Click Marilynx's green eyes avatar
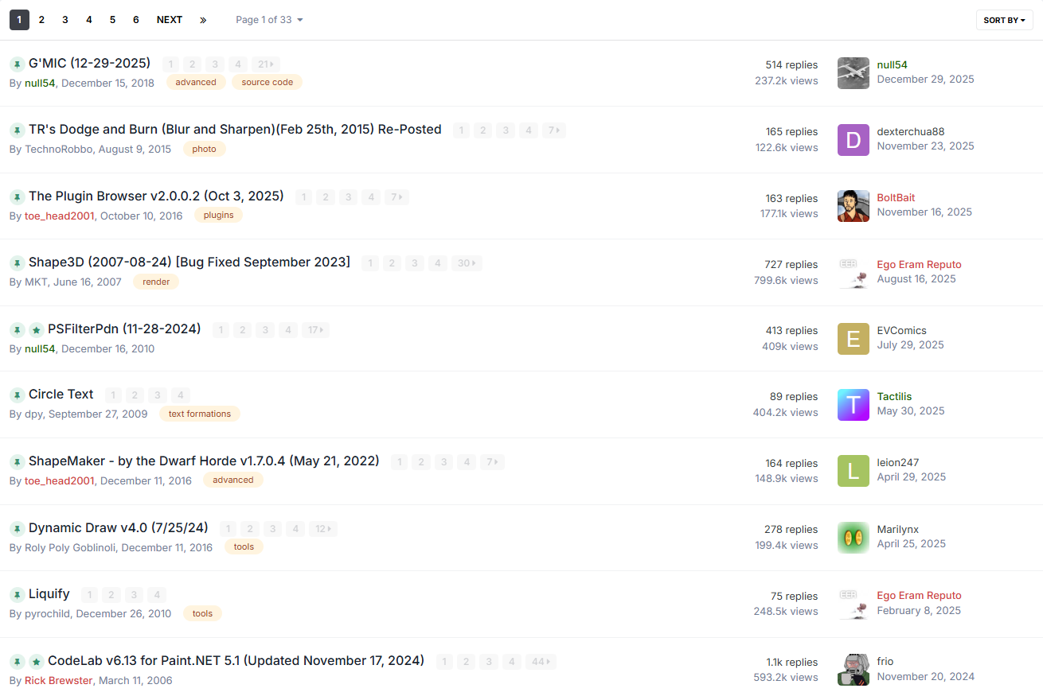 tap(853, 538)
